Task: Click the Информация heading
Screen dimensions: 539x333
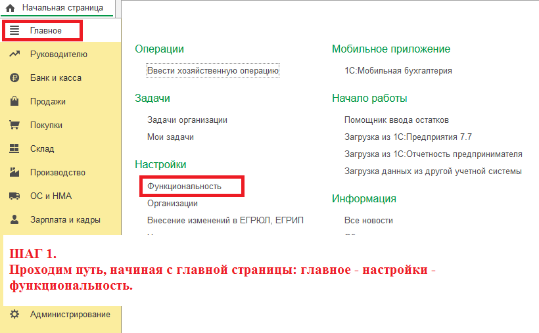Action: pyautogui.click(x=364, y=198)
